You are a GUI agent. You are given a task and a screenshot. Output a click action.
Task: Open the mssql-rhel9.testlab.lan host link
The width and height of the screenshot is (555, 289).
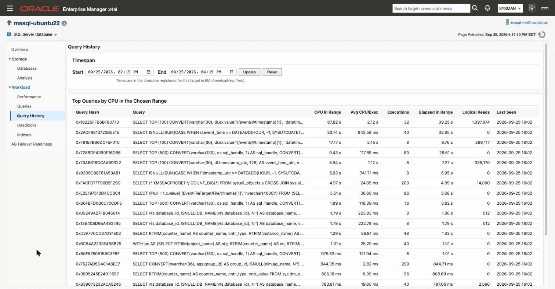tap(530, 23)
